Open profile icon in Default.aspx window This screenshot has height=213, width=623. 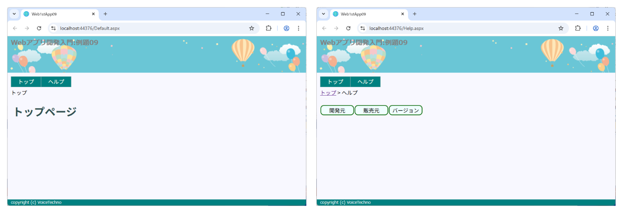click(286, 28)
